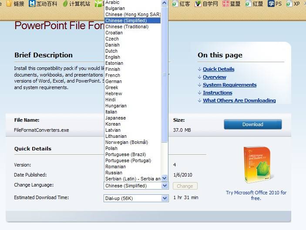306x230 pixels.
Task: Click the language list scroll-down arrow
Action: point(165,178)
